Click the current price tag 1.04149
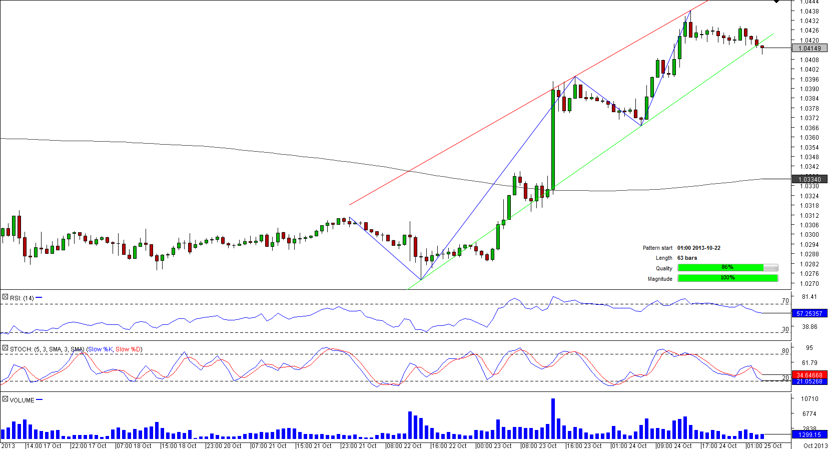The height and width of the screenshot is (449, 828). point(809,49)
